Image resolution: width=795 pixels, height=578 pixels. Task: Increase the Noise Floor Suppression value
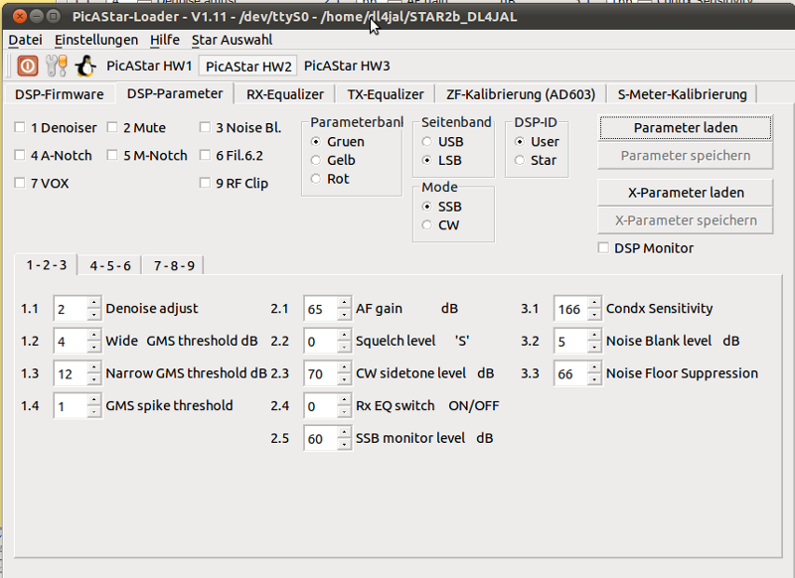click(594, 367)
